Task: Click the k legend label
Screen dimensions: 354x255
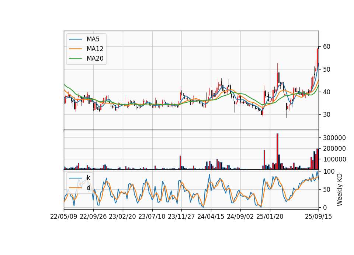Action: click(x=88, y=178)
